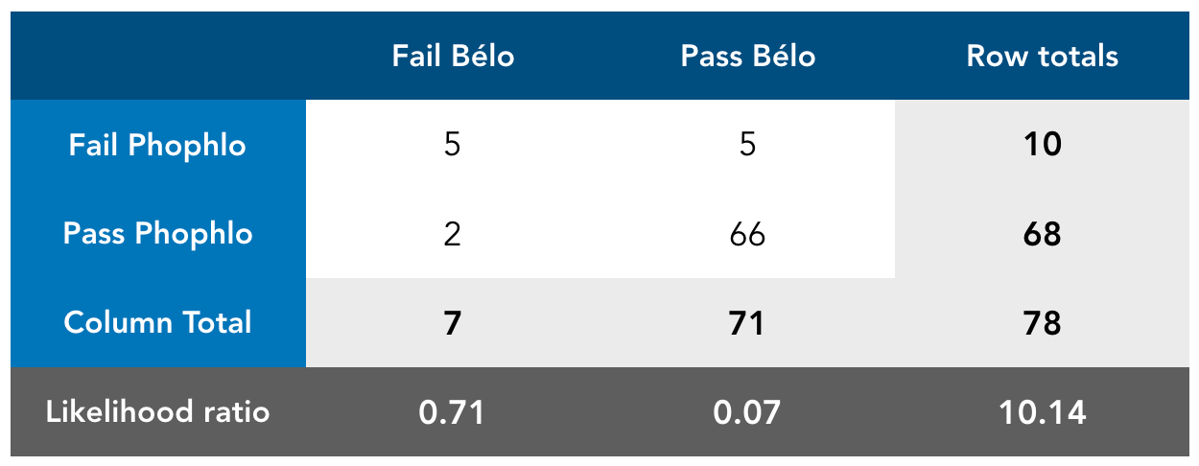Select the Row totals header cell
Image resolution: width=1199 pixels, height=466 pixels.
point(1042,56)
